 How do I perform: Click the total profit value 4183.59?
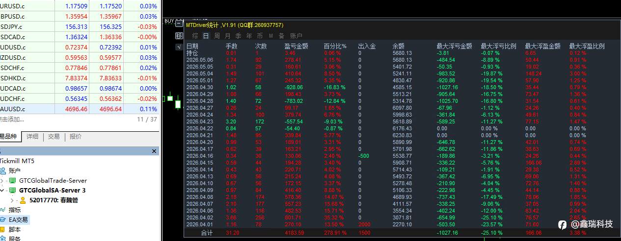pos(295,233)
